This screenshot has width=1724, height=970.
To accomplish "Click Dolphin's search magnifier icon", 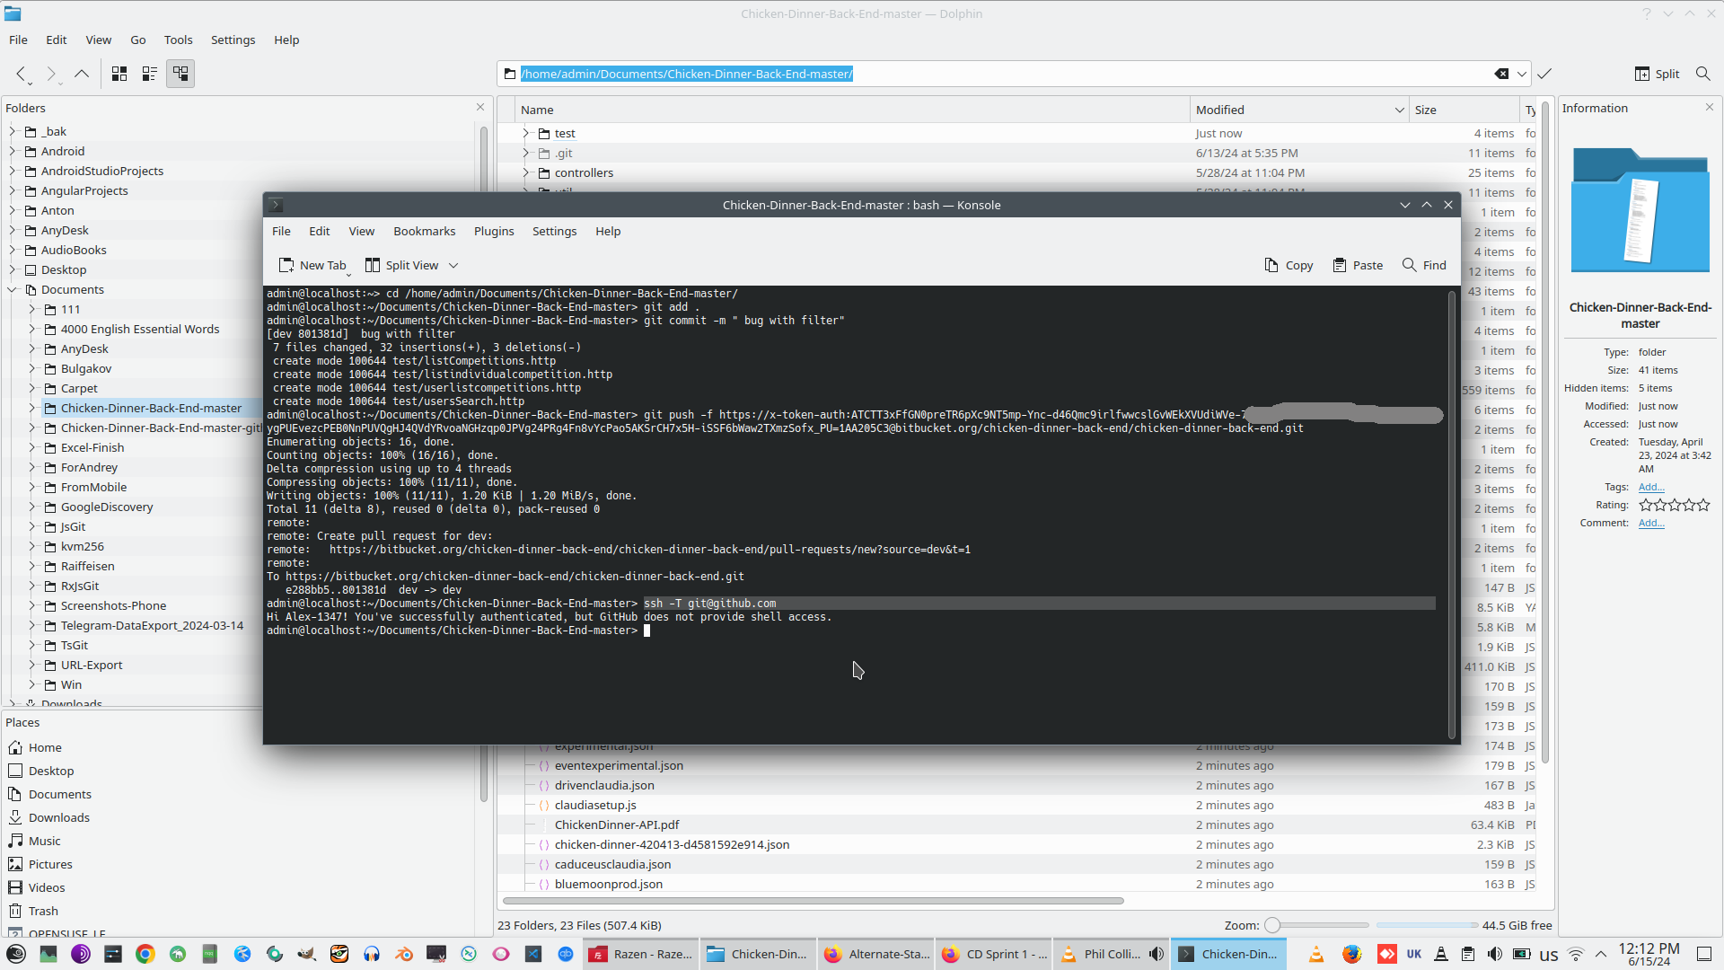I will point(1702,74).
